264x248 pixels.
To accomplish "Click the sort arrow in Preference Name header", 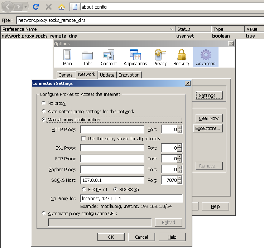I will tap(172, 29).
